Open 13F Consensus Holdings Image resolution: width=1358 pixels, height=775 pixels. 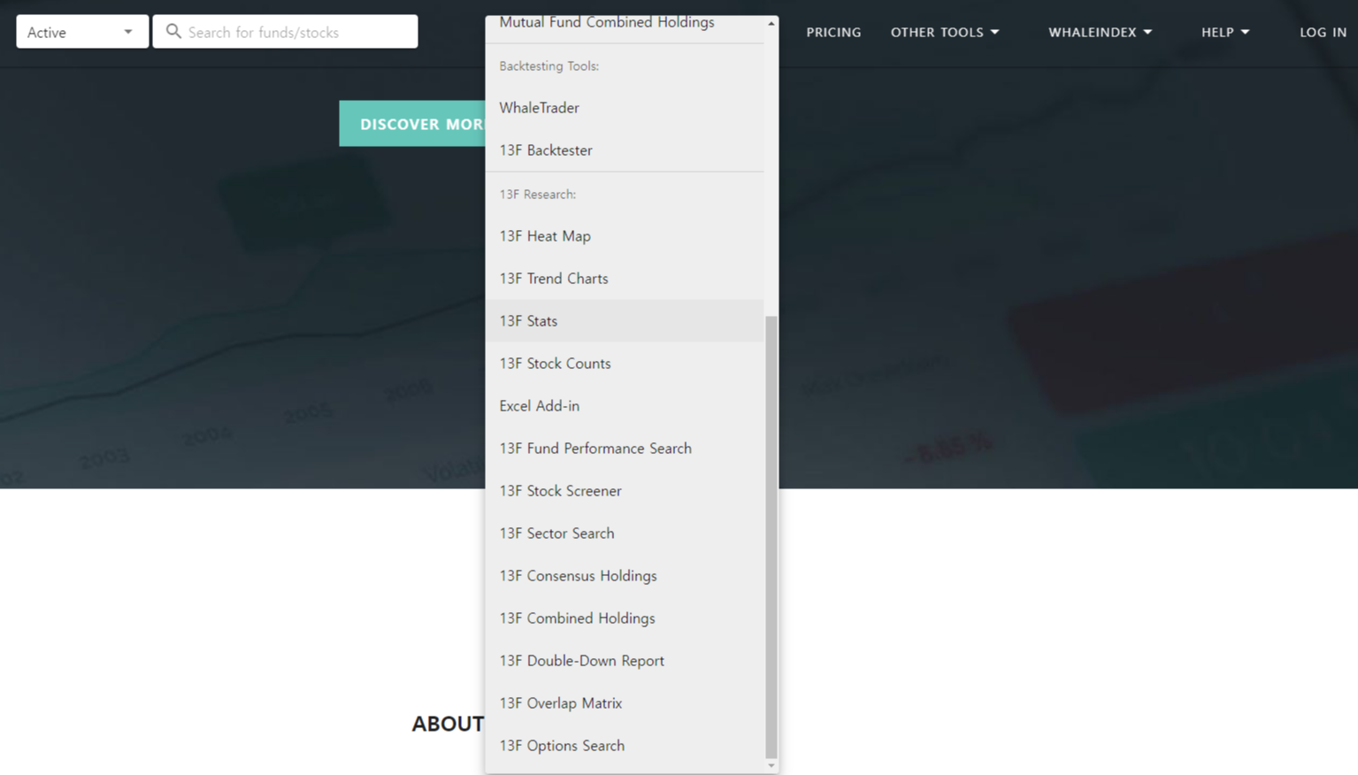click(x=625, y=576)
